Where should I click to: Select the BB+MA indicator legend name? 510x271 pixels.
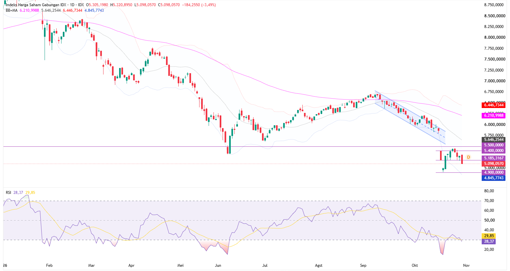(x=12, y=10)
